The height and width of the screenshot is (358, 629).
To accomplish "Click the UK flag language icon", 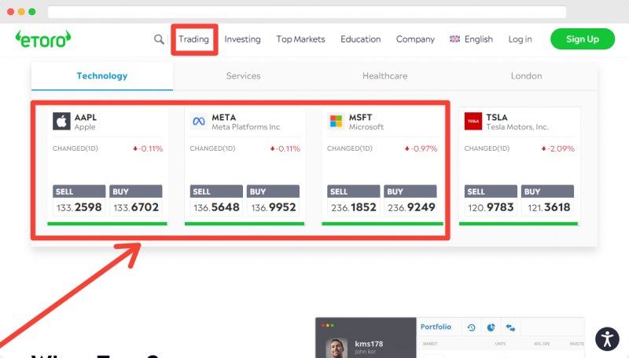I will pyautogui.click(x=454, y=38).
